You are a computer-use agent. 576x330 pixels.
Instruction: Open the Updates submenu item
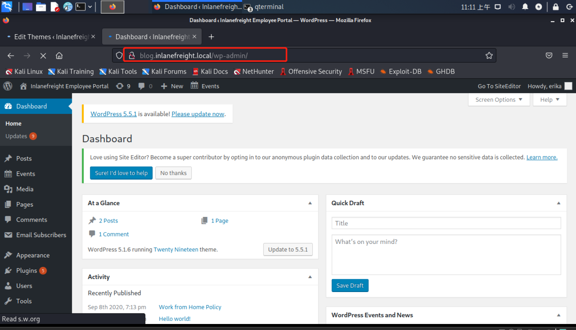tap(21, 136)
